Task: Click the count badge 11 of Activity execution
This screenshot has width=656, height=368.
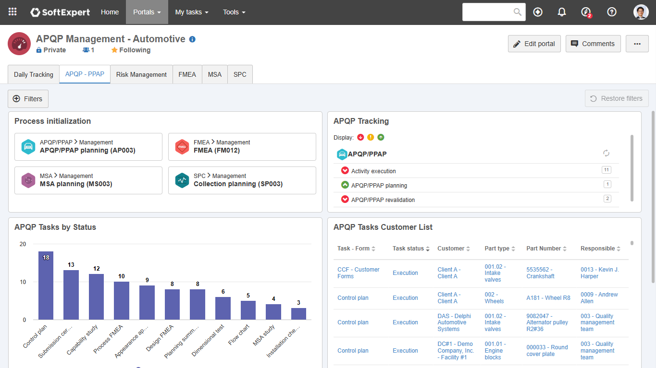Action: [606, 170]
